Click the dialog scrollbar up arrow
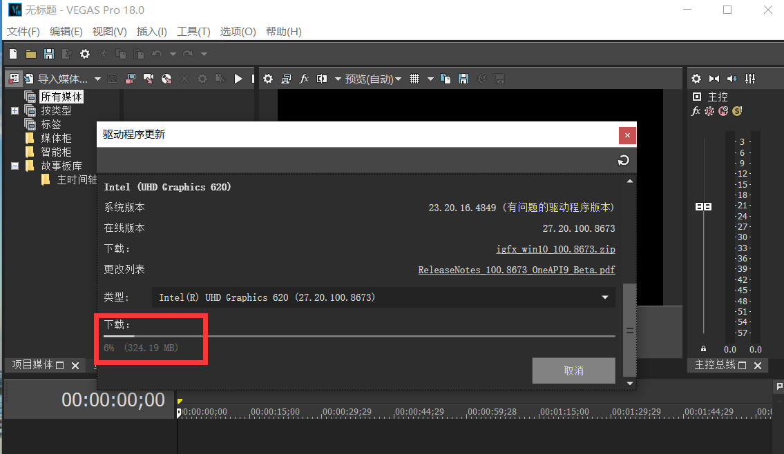Viewport: 784px width, 454px height. (630, 181)
